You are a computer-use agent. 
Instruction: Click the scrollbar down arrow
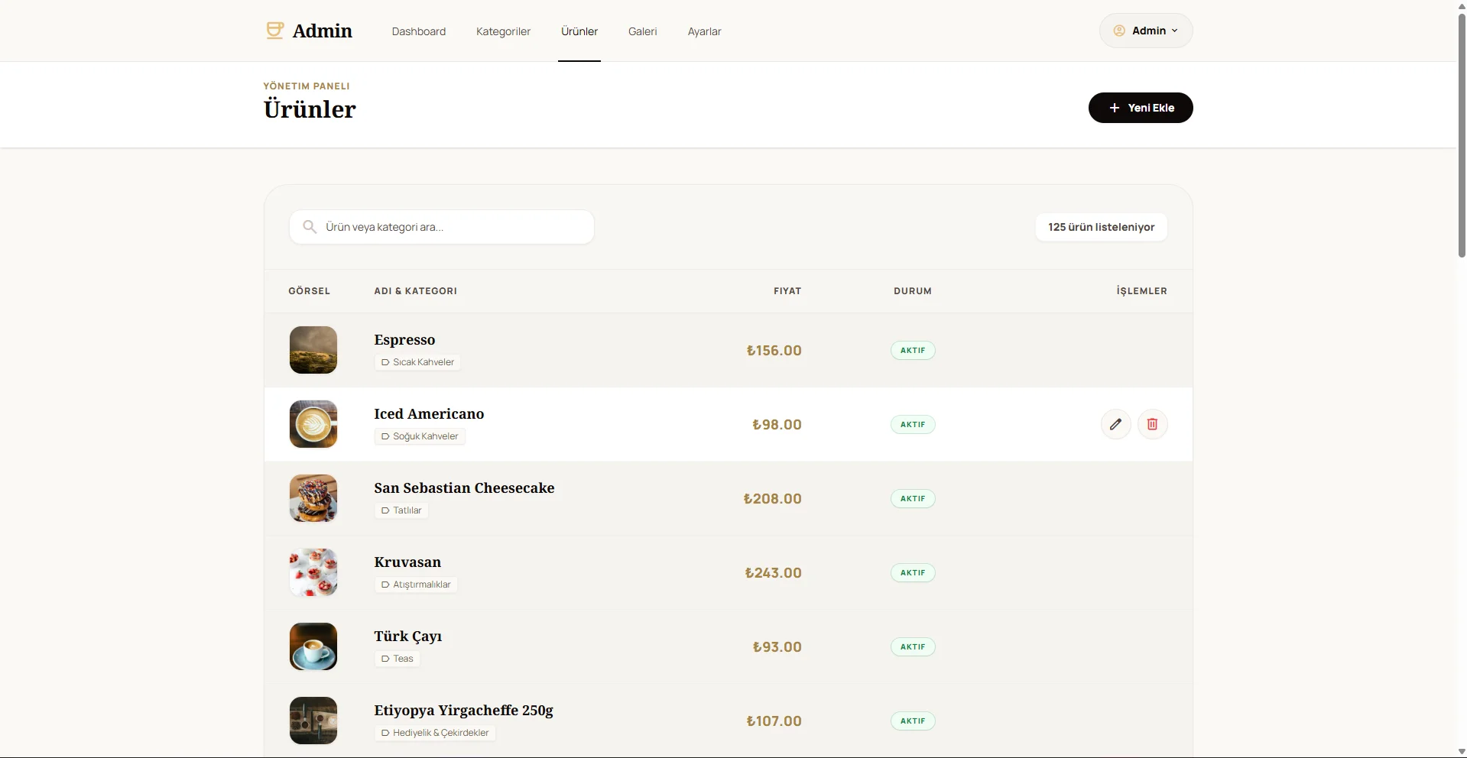tap(1462, 752)
